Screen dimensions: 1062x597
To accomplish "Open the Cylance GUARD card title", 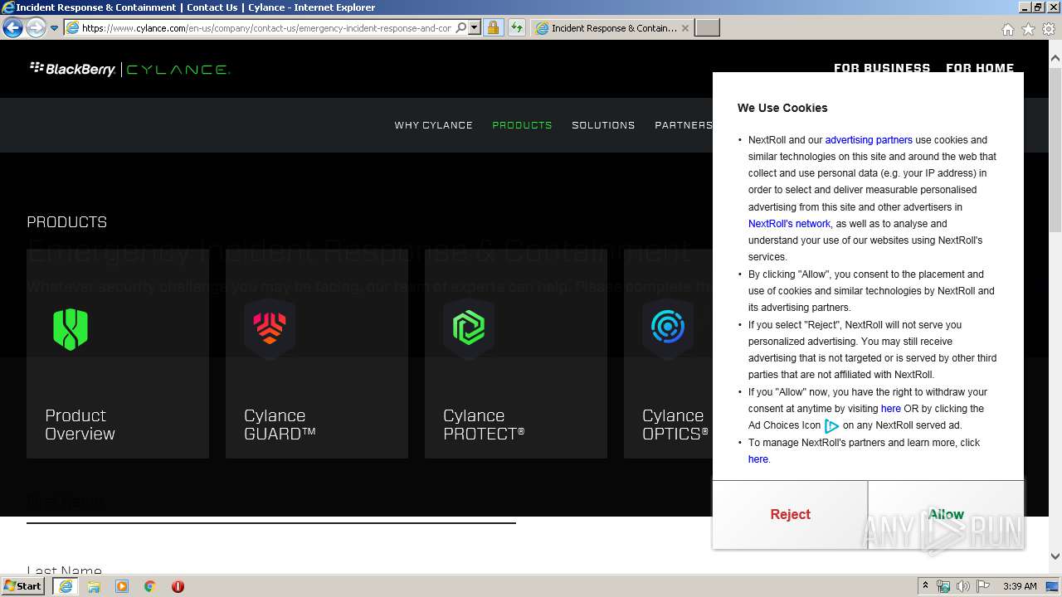I will tap(280, 425).
